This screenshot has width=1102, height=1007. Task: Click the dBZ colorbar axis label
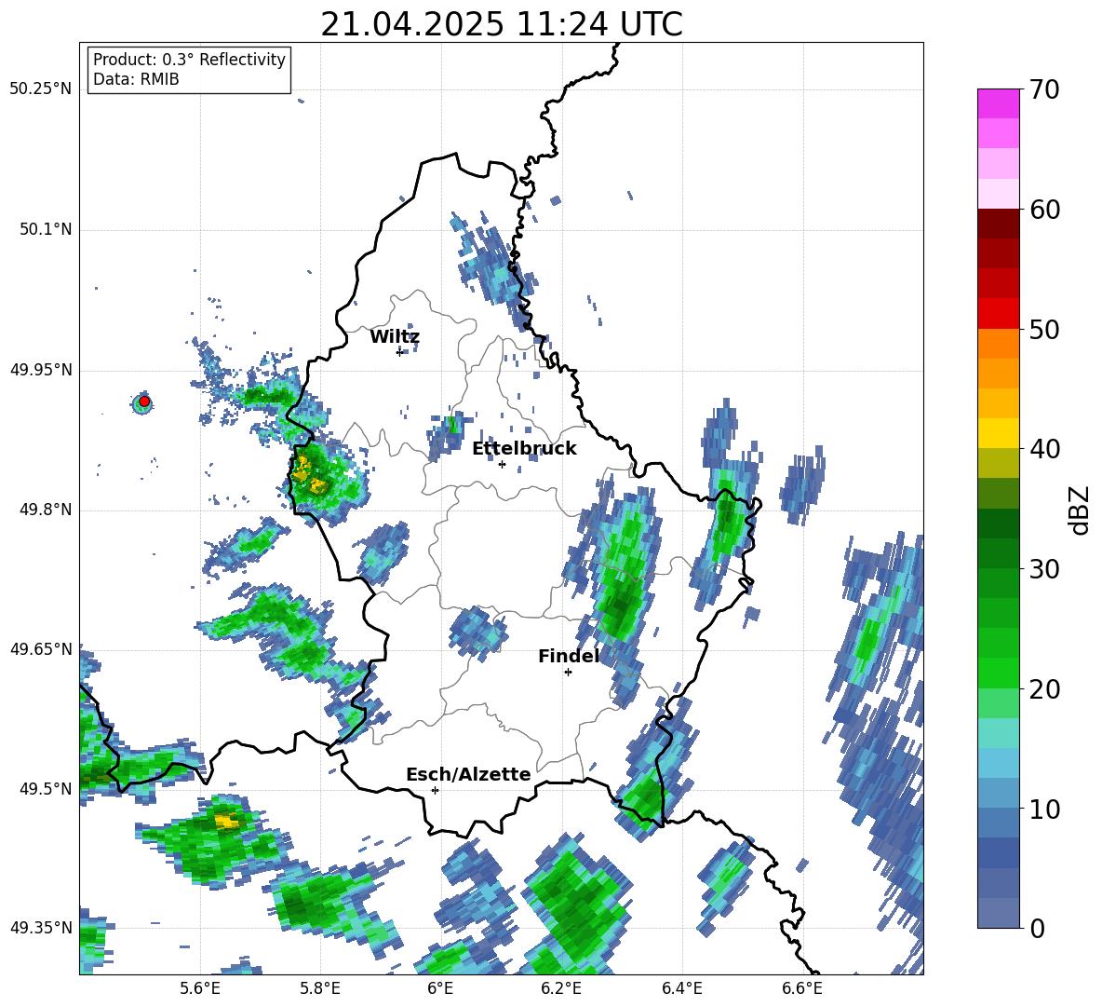pyautogui.click(x=1080, y=510)
